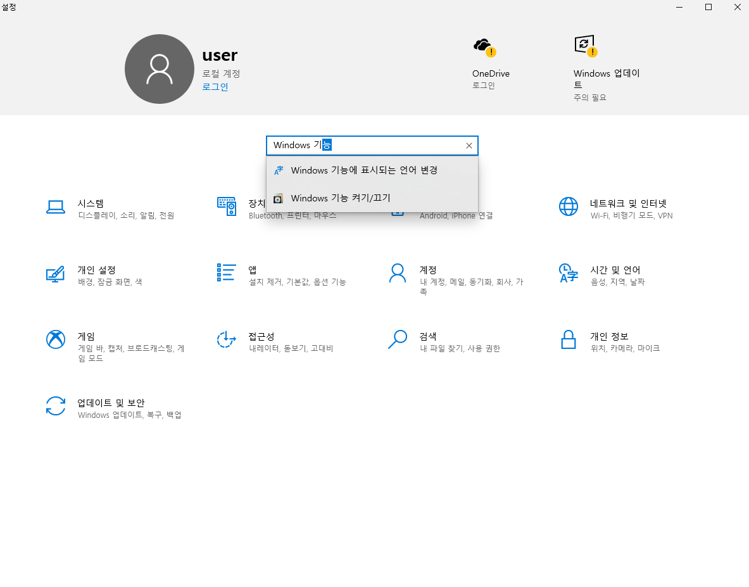Click the 시간 및 언어 icon
The width and height of the screenshot is (749, 587).
click(569, 273)
